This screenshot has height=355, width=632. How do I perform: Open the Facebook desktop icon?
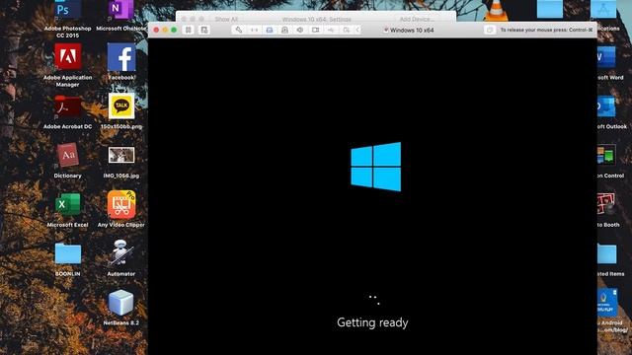coord(121,57)
